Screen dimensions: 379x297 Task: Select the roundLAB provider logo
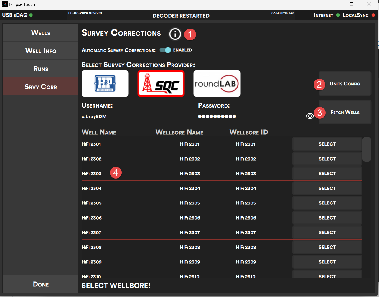217,83
